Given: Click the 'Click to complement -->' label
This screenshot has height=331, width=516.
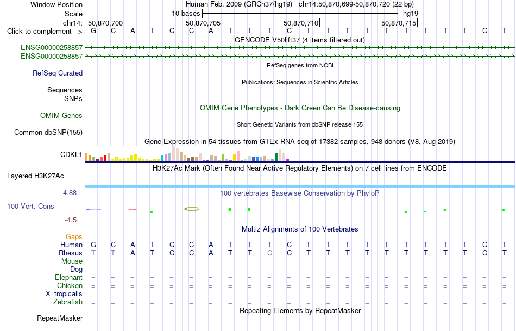Looking at the screenshot, I should [x=45, y=32].
